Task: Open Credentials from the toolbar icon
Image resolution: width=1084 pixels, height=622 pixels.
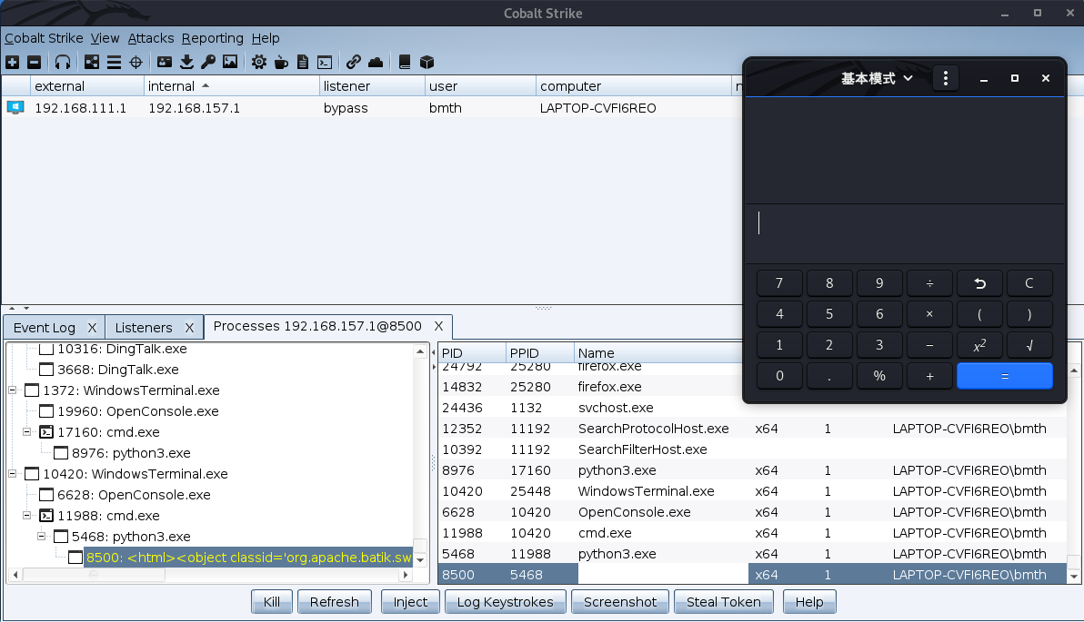Action: 165,62
